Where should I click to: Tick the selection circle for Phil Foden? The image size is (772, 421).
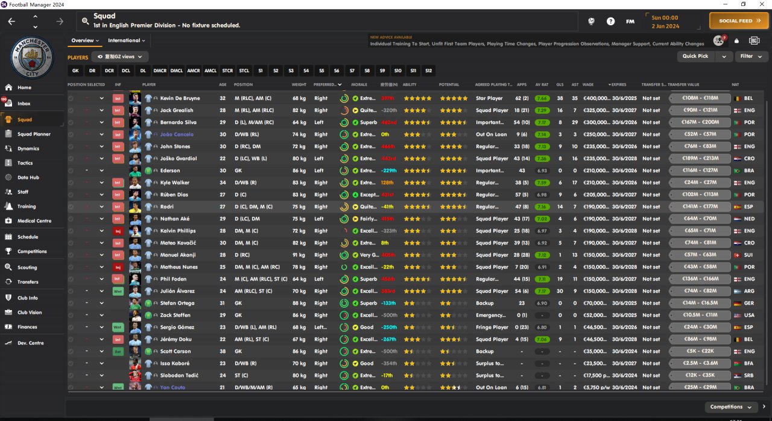[71, 279]
